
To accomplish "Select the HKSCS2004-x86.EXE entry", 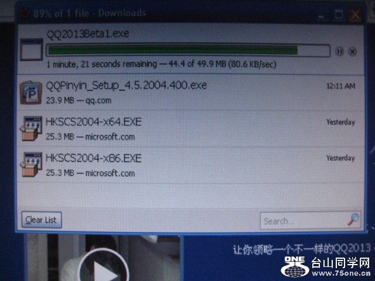I will pos(190,165).
